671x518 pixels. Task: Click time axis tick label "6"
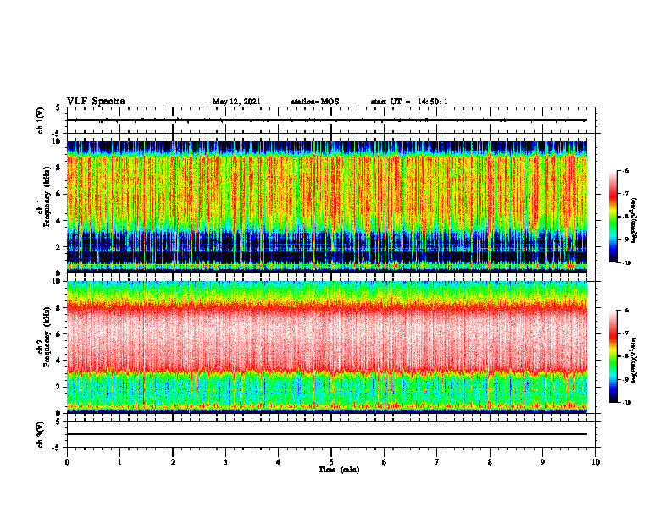point(385,462)
